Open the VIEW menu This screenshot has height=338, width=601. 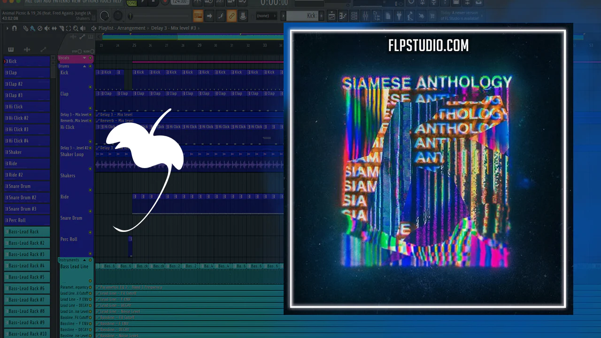(77, 1)
